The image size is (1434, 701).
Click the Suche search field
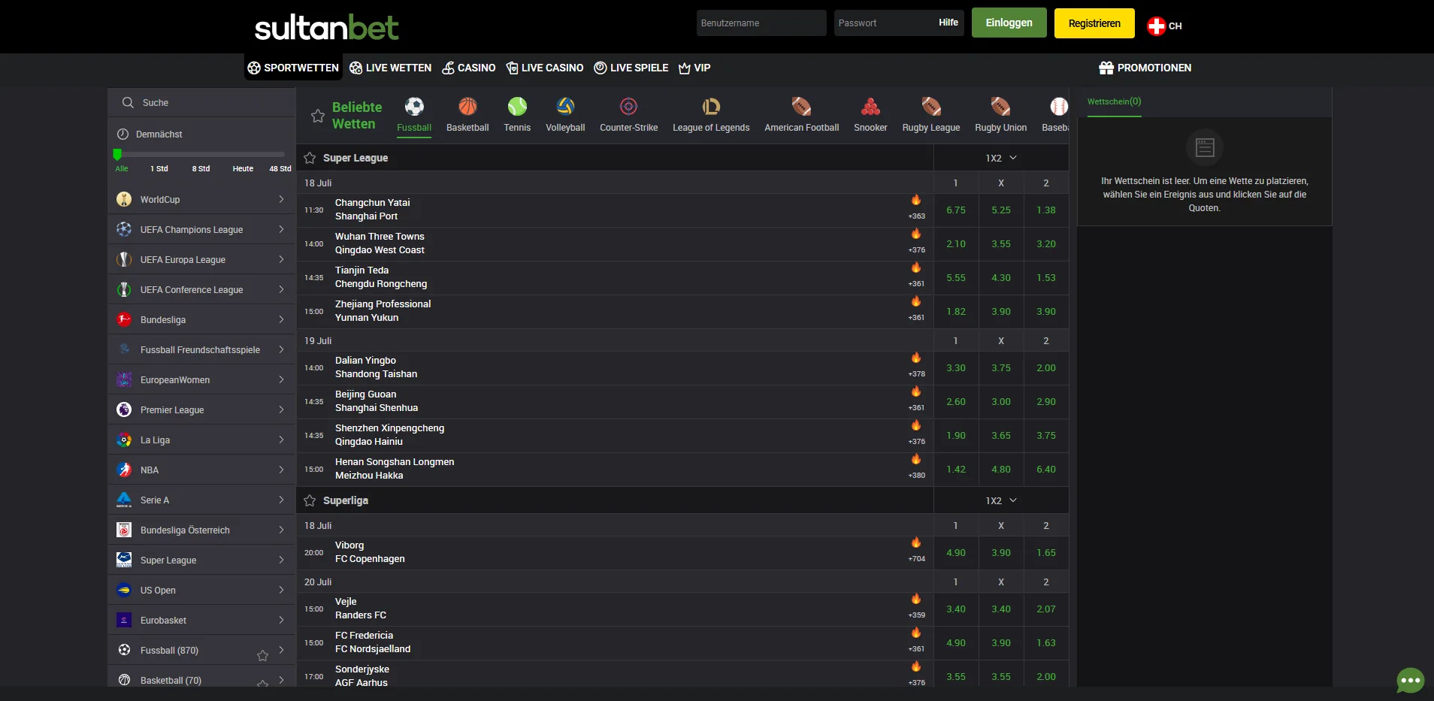click(x=201, y=102)
